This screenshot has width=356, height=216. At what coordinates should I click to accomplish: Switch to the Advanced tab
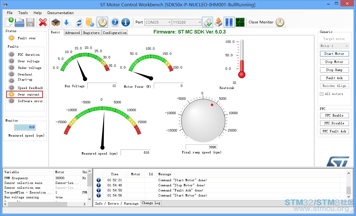[72, 33]
